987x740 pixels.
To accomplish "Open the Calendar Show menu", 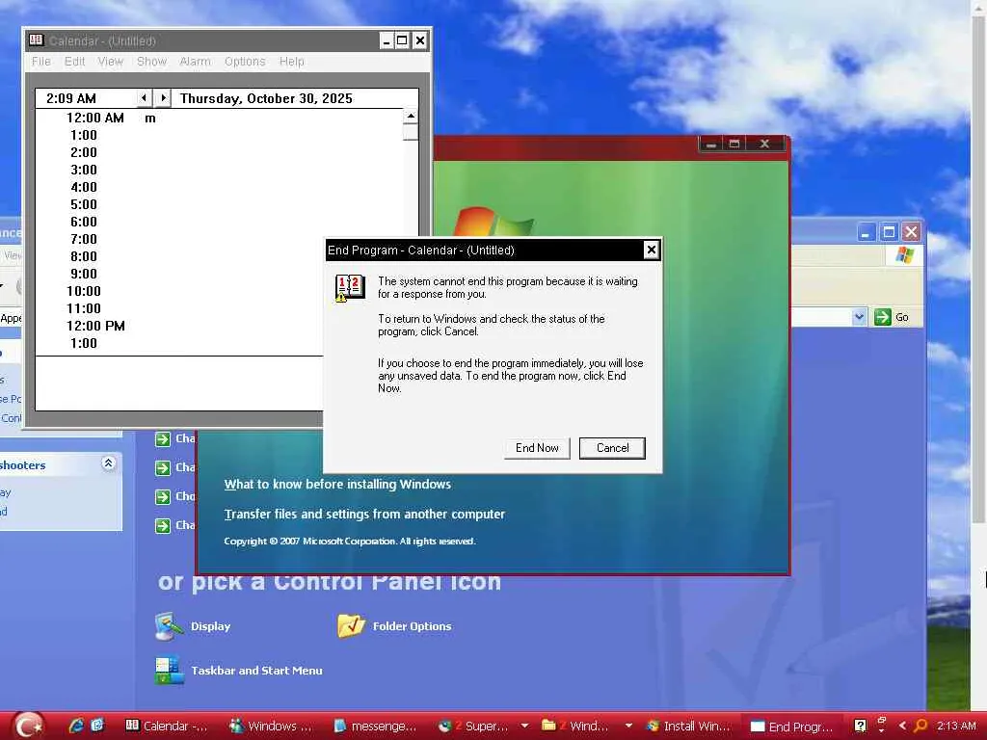I will [x=151, y=61].
